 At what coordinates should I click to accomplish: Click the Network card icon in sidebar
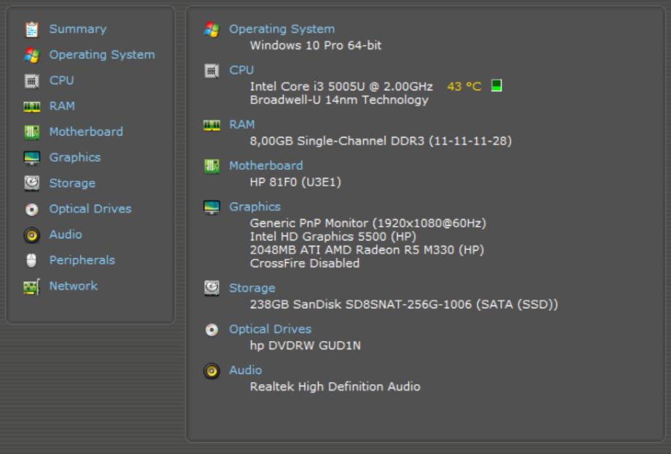(31, 286)
